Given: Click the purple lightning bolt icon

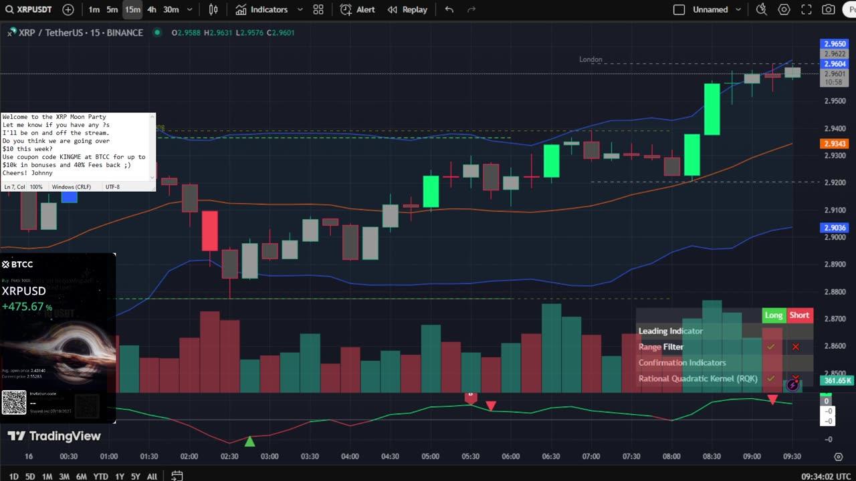Looking at the screenshot, I should (x=792, y=385).
